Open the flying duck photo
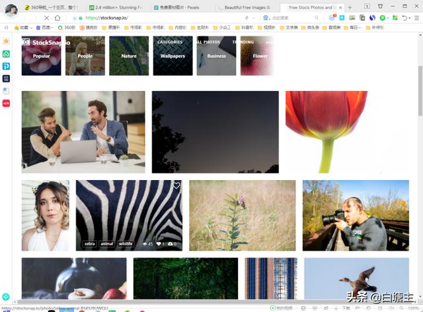Screen dimensions: 423x312 [x=356, y=278]
